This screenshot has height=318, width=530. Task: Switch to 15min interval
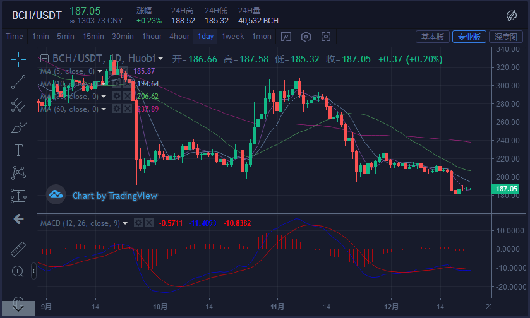(93, 37)
